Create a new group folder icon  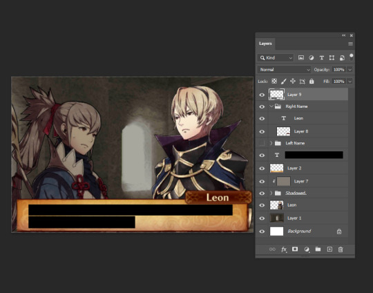318,249
